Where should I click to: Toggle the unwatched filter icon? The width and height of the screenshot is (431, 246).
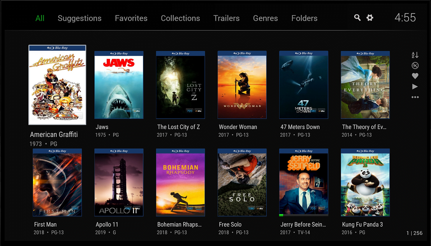(415, 66)
